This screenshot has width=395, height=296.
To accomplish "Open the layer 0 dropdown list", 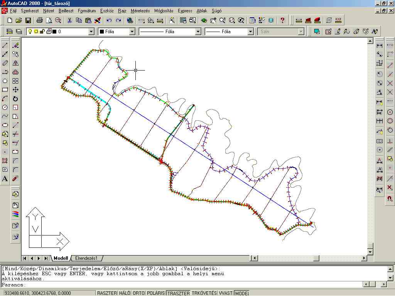I will pyautogui.click(x=91, y=32).
